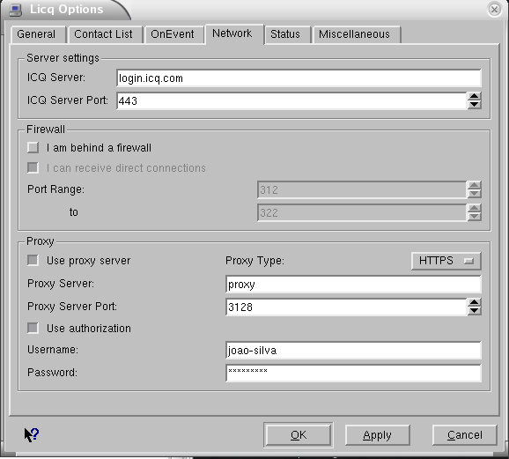This screenshot has width=509, height=459.
Task: Increase ICQ Server Port with up arrow
Action: click(x=475, y=97)
